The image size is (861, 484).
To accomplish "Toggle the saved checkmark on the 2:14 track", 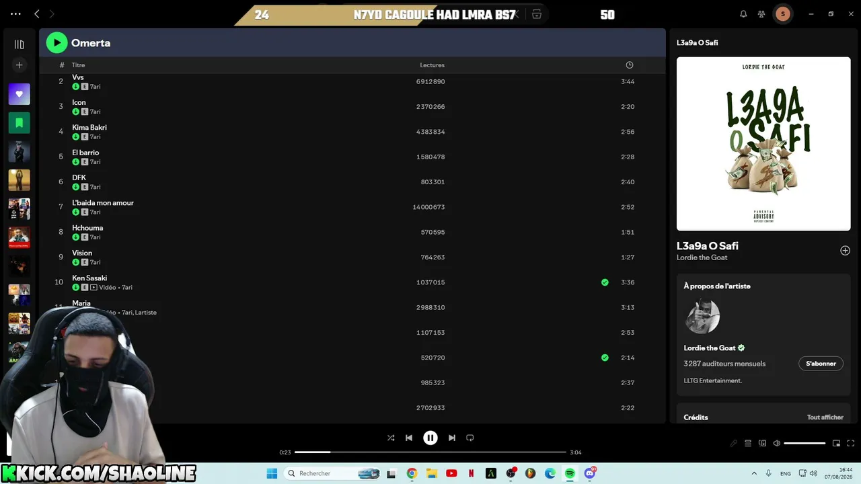I will click(605, 358).
